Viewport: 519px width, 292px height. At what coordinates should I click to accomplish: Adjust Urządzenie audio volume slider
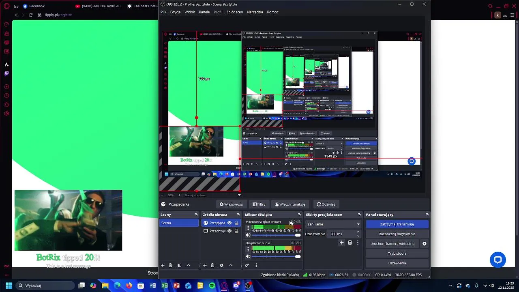point(276,256)
